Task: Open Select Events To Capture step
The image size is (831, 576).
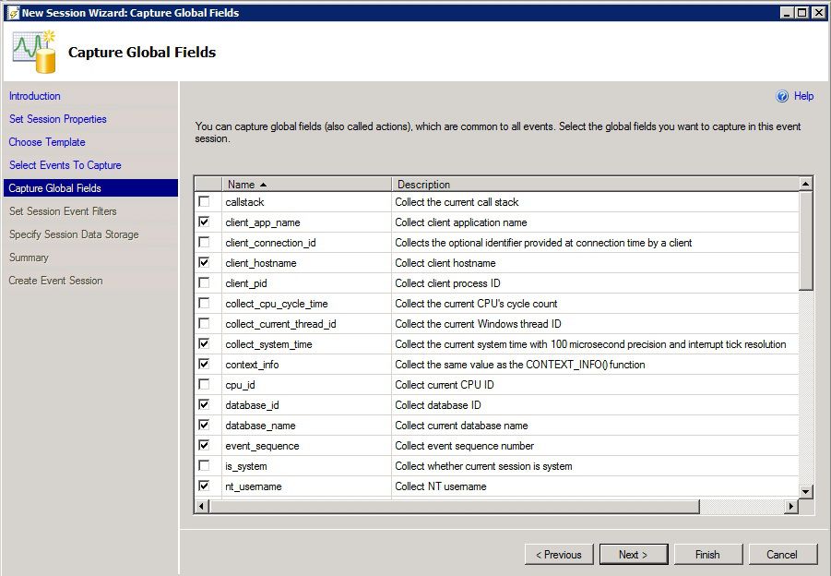Action: 65,165
